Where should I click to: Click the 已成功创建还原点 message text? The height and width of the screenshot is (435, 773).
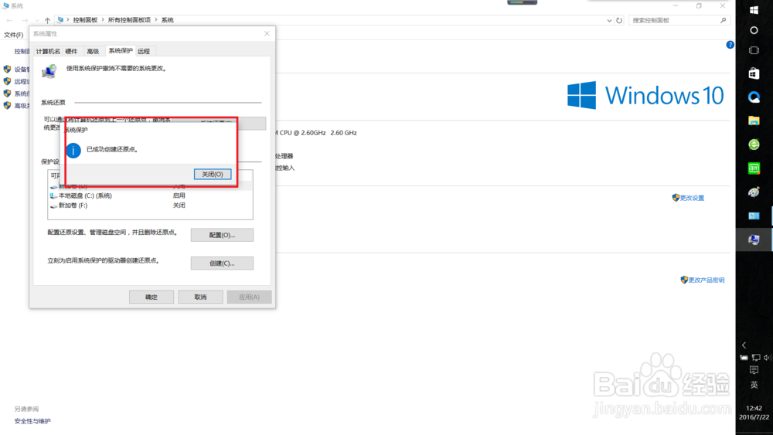point(112,149)
